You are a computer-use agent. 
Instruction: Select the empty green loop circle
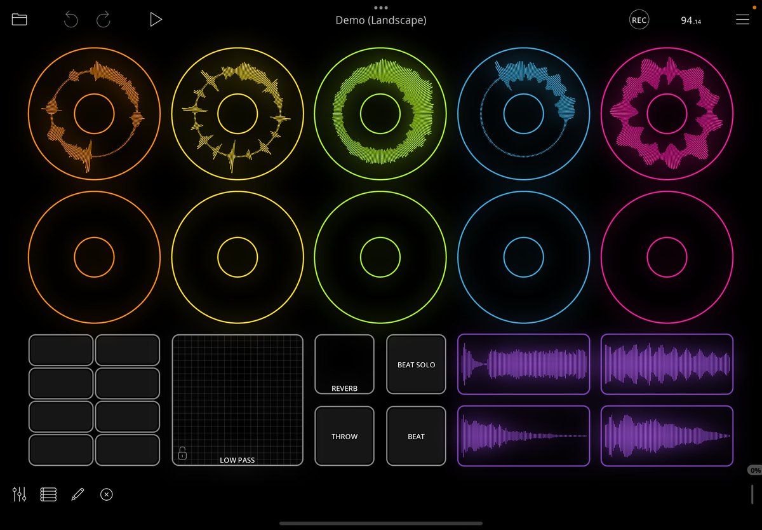coord(380,257)
